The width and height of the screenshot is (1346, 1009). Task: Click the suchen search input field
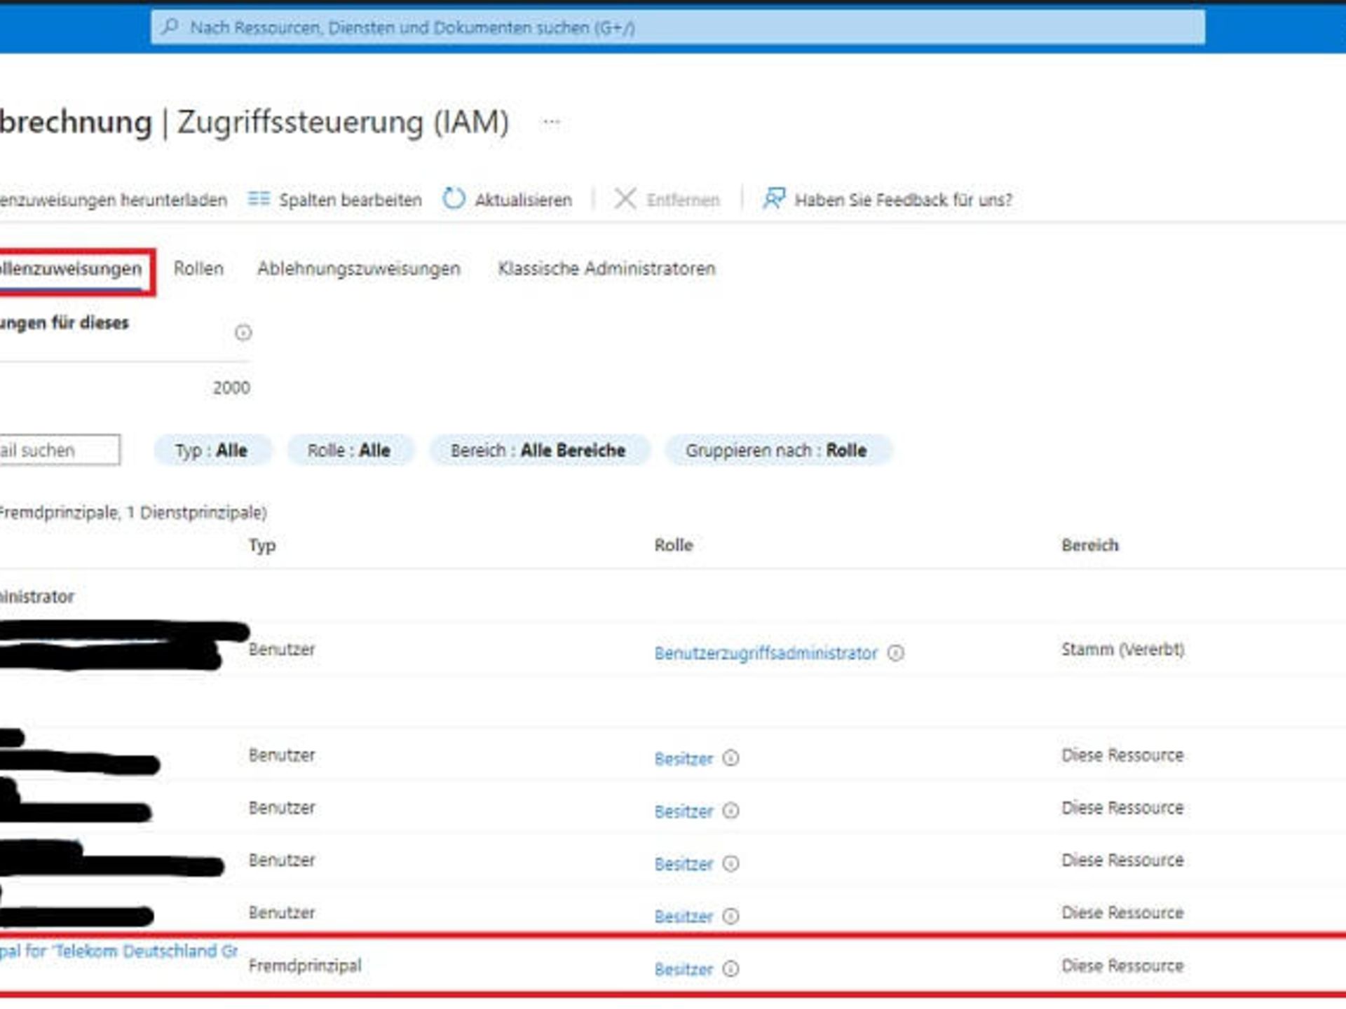pyautogui.click(x=60, y=451)
